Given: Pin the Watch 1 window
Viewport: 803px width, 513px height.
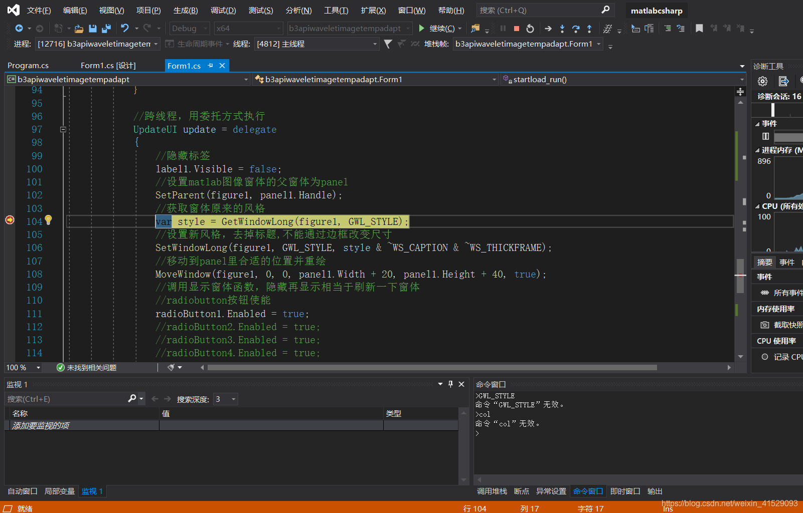Looking at the screenshot, I should 450,384.
